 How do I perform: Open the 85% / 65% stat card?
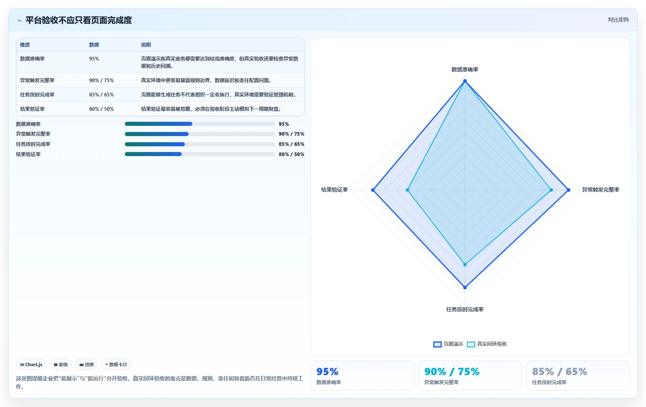tap(578, 376)
